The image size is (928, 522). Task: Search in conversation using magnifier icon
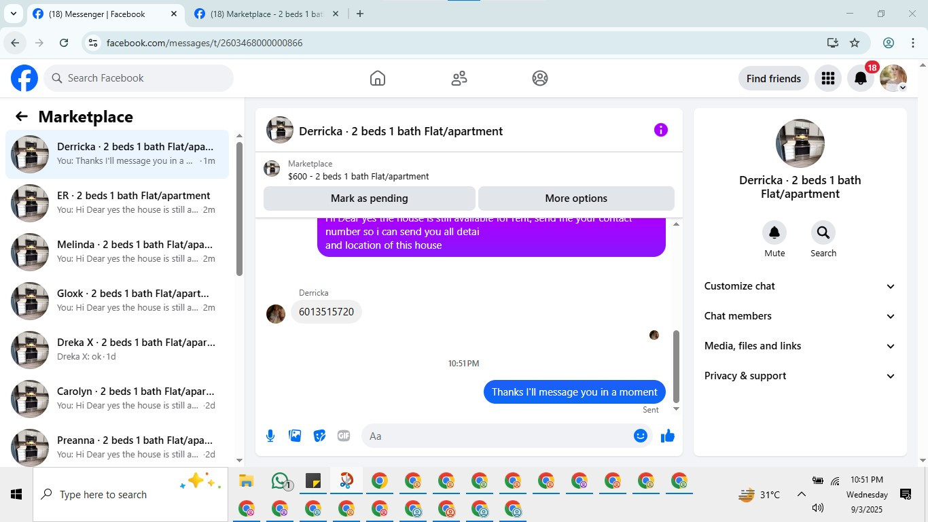pyautogui.click(x=823, y=232)
